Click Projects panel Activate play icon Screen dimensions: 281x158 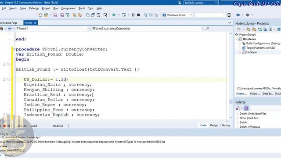point(270,29)
